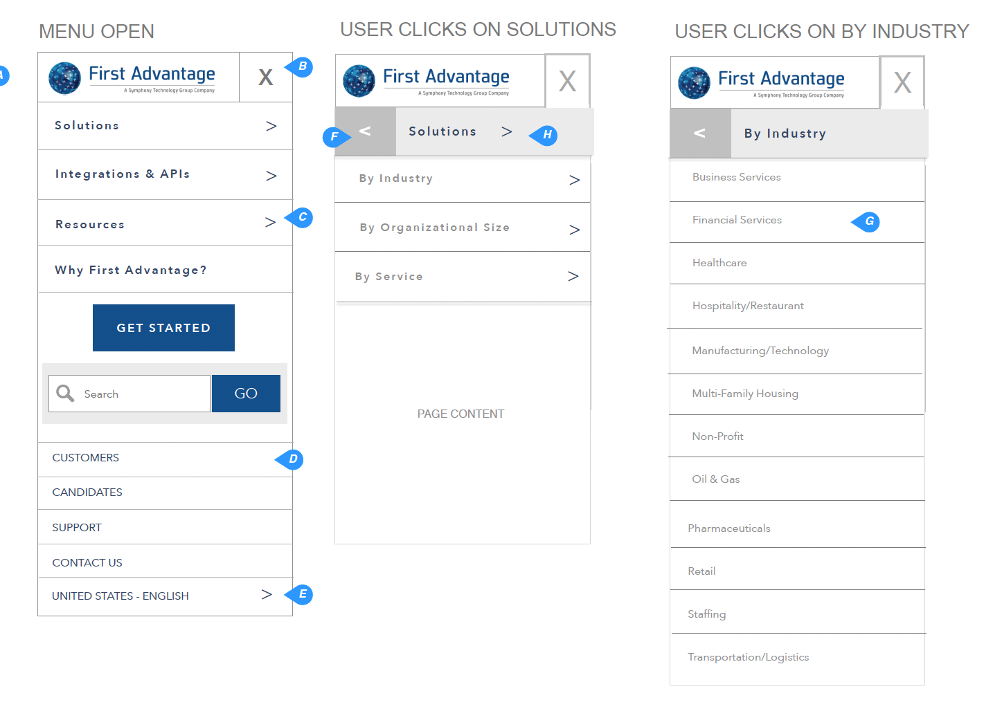Expand the Integrations & APIs chevron
This screenshot has width=993, height=718.
pyautogui.click(x=271, y=176)
